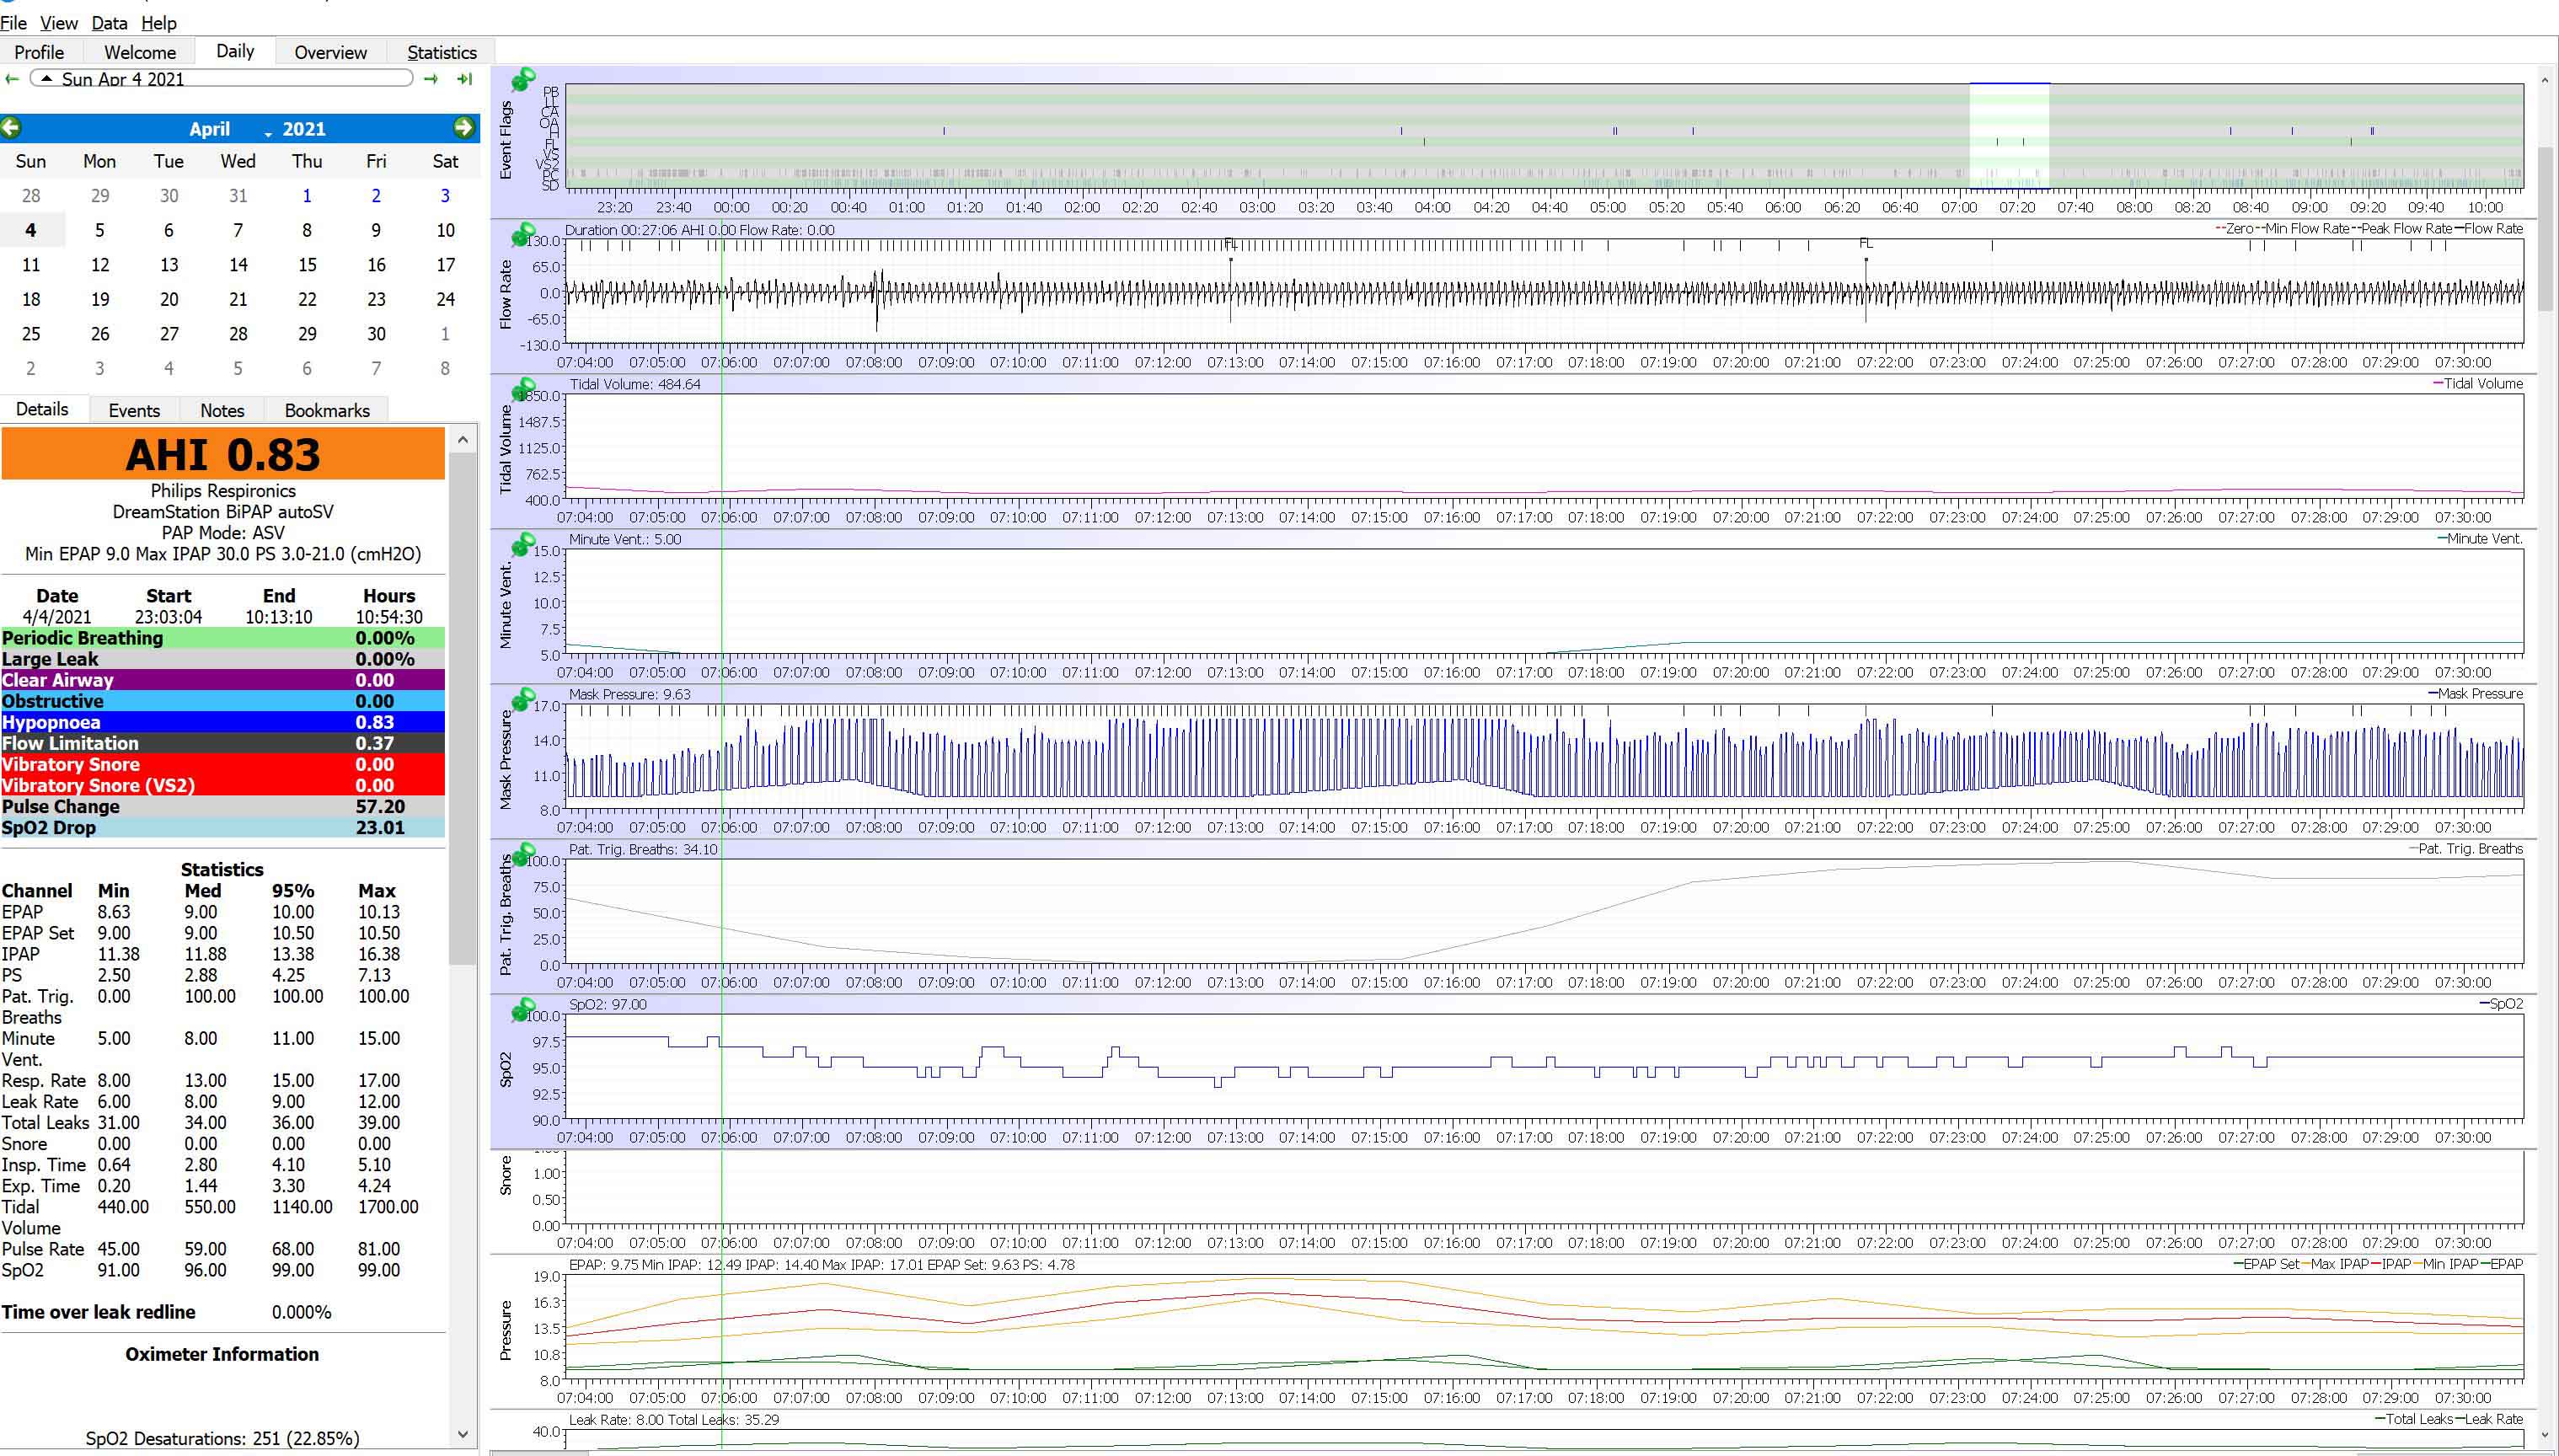
Task: Click pin icon on Mask Pressure graph
Action: pyautogui.click(x=522, y=700)
